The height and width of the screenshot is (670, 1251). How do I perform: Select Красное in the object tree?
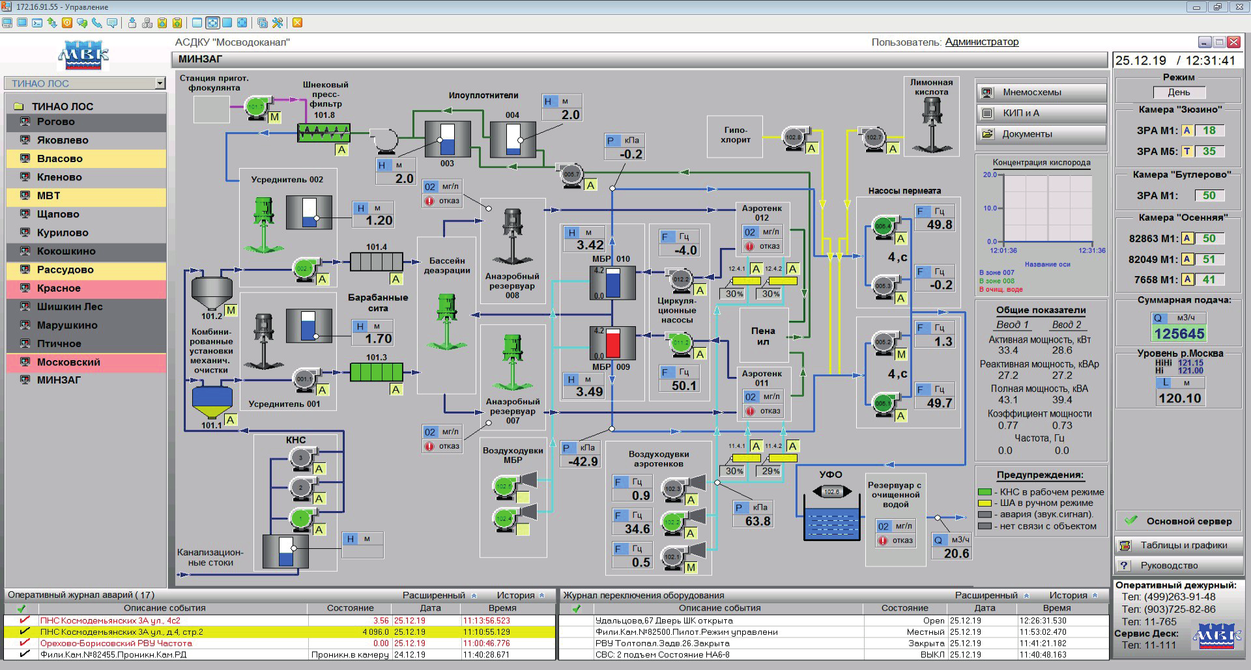coord(87,288)
